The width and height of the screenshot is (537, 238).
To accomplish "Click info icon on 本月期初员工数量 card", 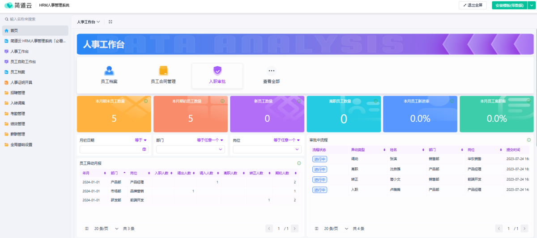I will click(222, 101).
